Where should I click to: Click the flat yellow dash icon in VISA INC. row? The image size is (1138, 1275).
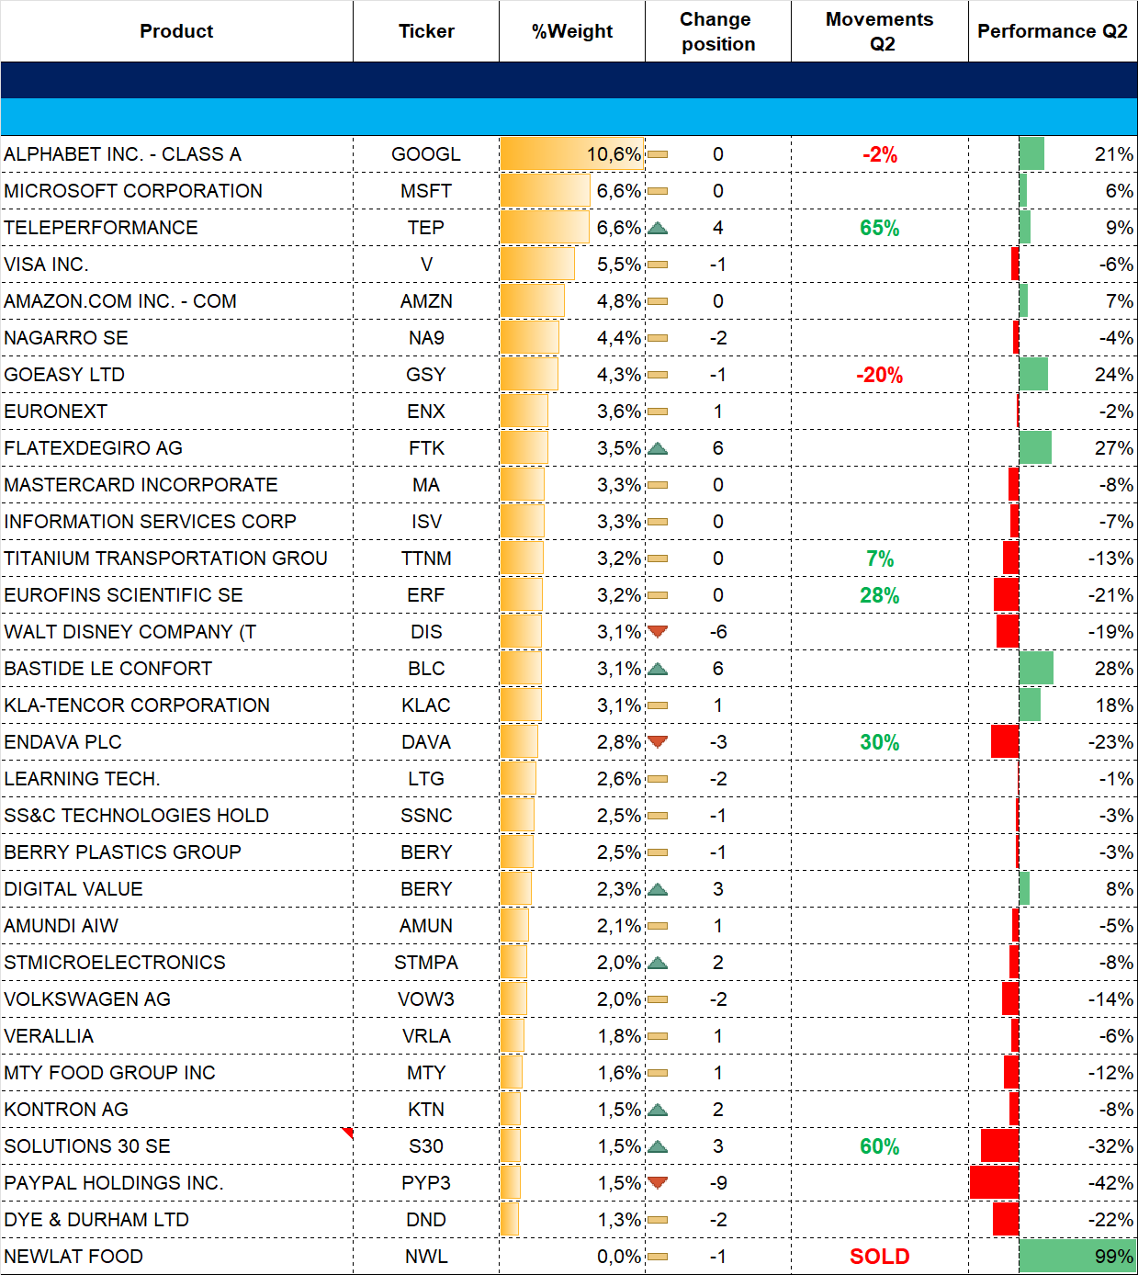coord(658,265)
